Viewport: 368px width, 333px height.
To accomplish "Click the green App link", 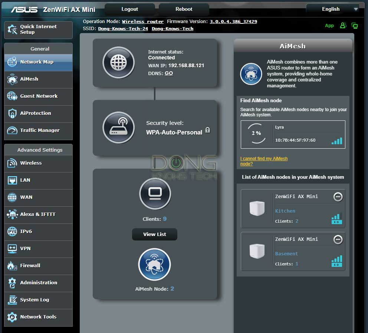I will (x=329, y=26).
